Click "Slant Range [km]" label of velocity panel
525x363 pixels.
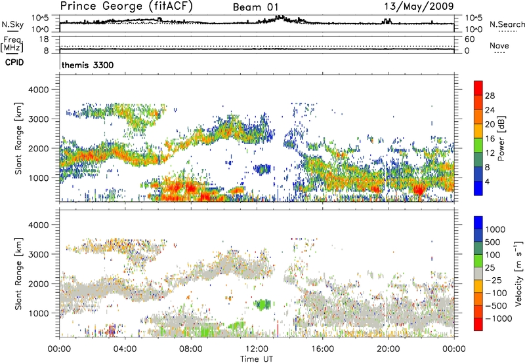18,274
